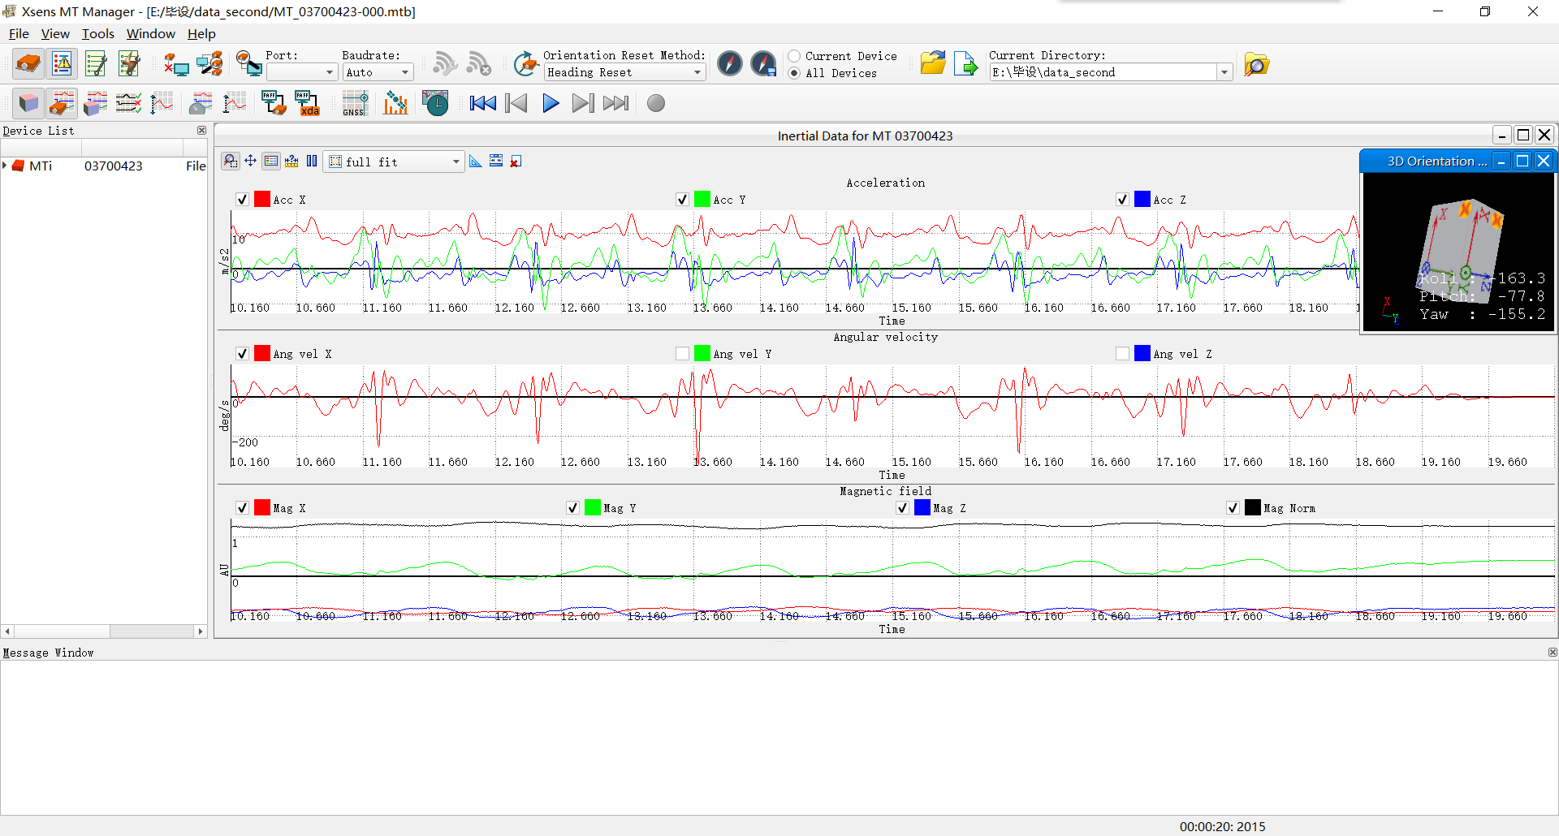Rewind playback to the beginning

pyautogui.click(x=482, y=103)
